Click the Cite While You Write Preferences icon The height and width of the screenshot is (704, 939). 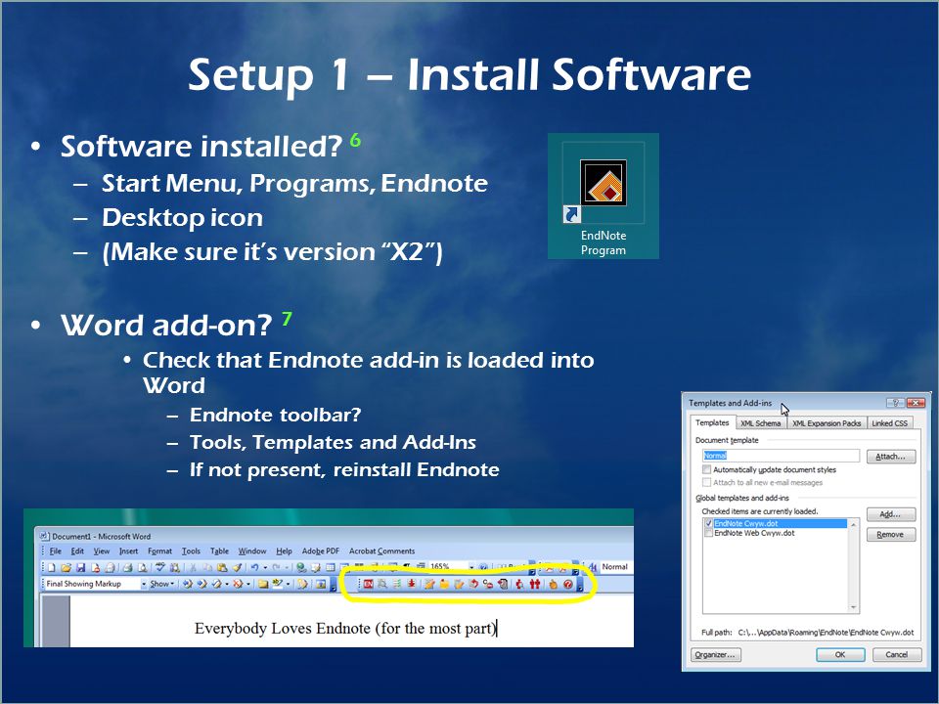(x=554, y=585)
